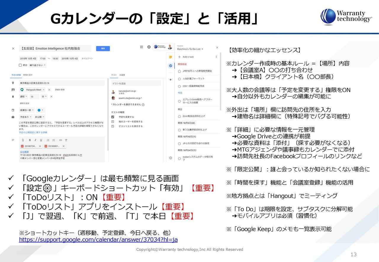
Task: Complete task CSV一括登録機能完成
Action: [179, 86]
